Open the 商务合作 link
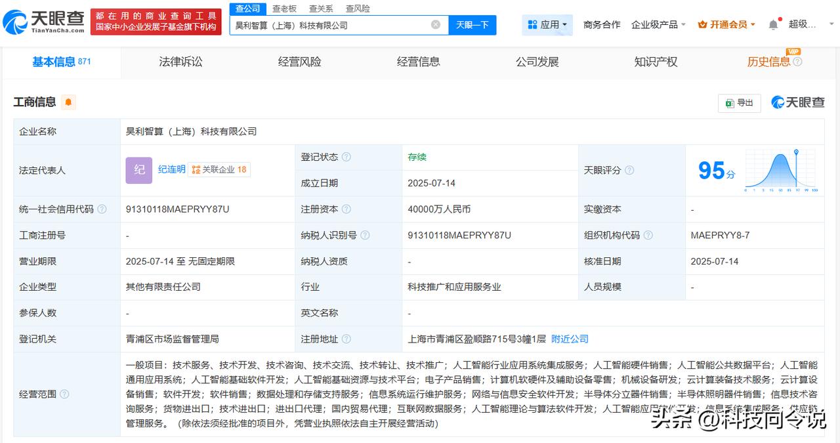Viewport: 840px width, 443px height. 602,25
